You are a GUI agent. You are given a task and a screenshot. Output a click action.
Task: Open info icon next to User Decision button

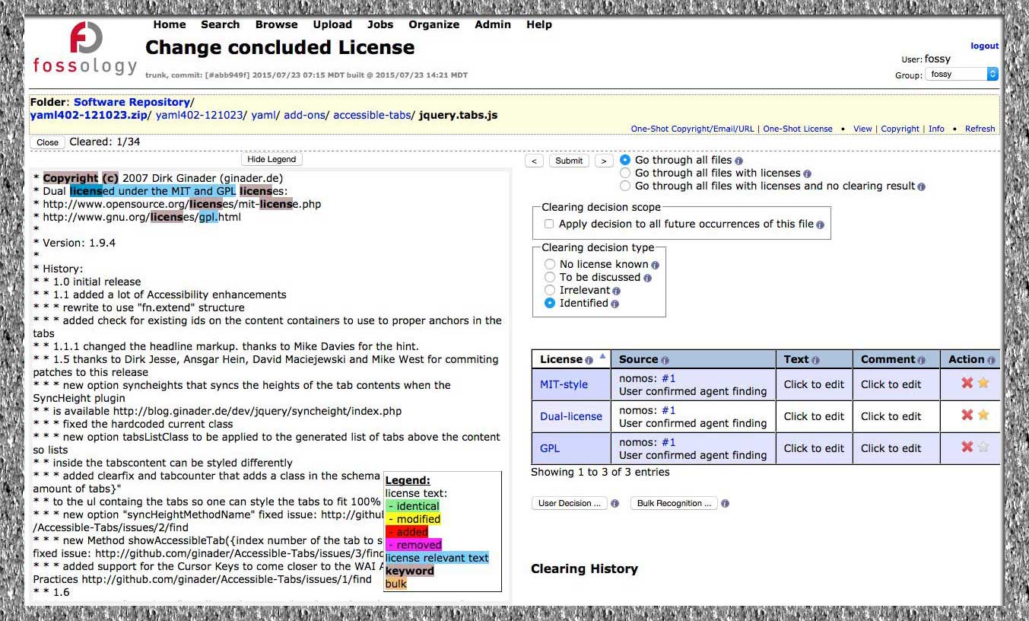coord(615,503)
